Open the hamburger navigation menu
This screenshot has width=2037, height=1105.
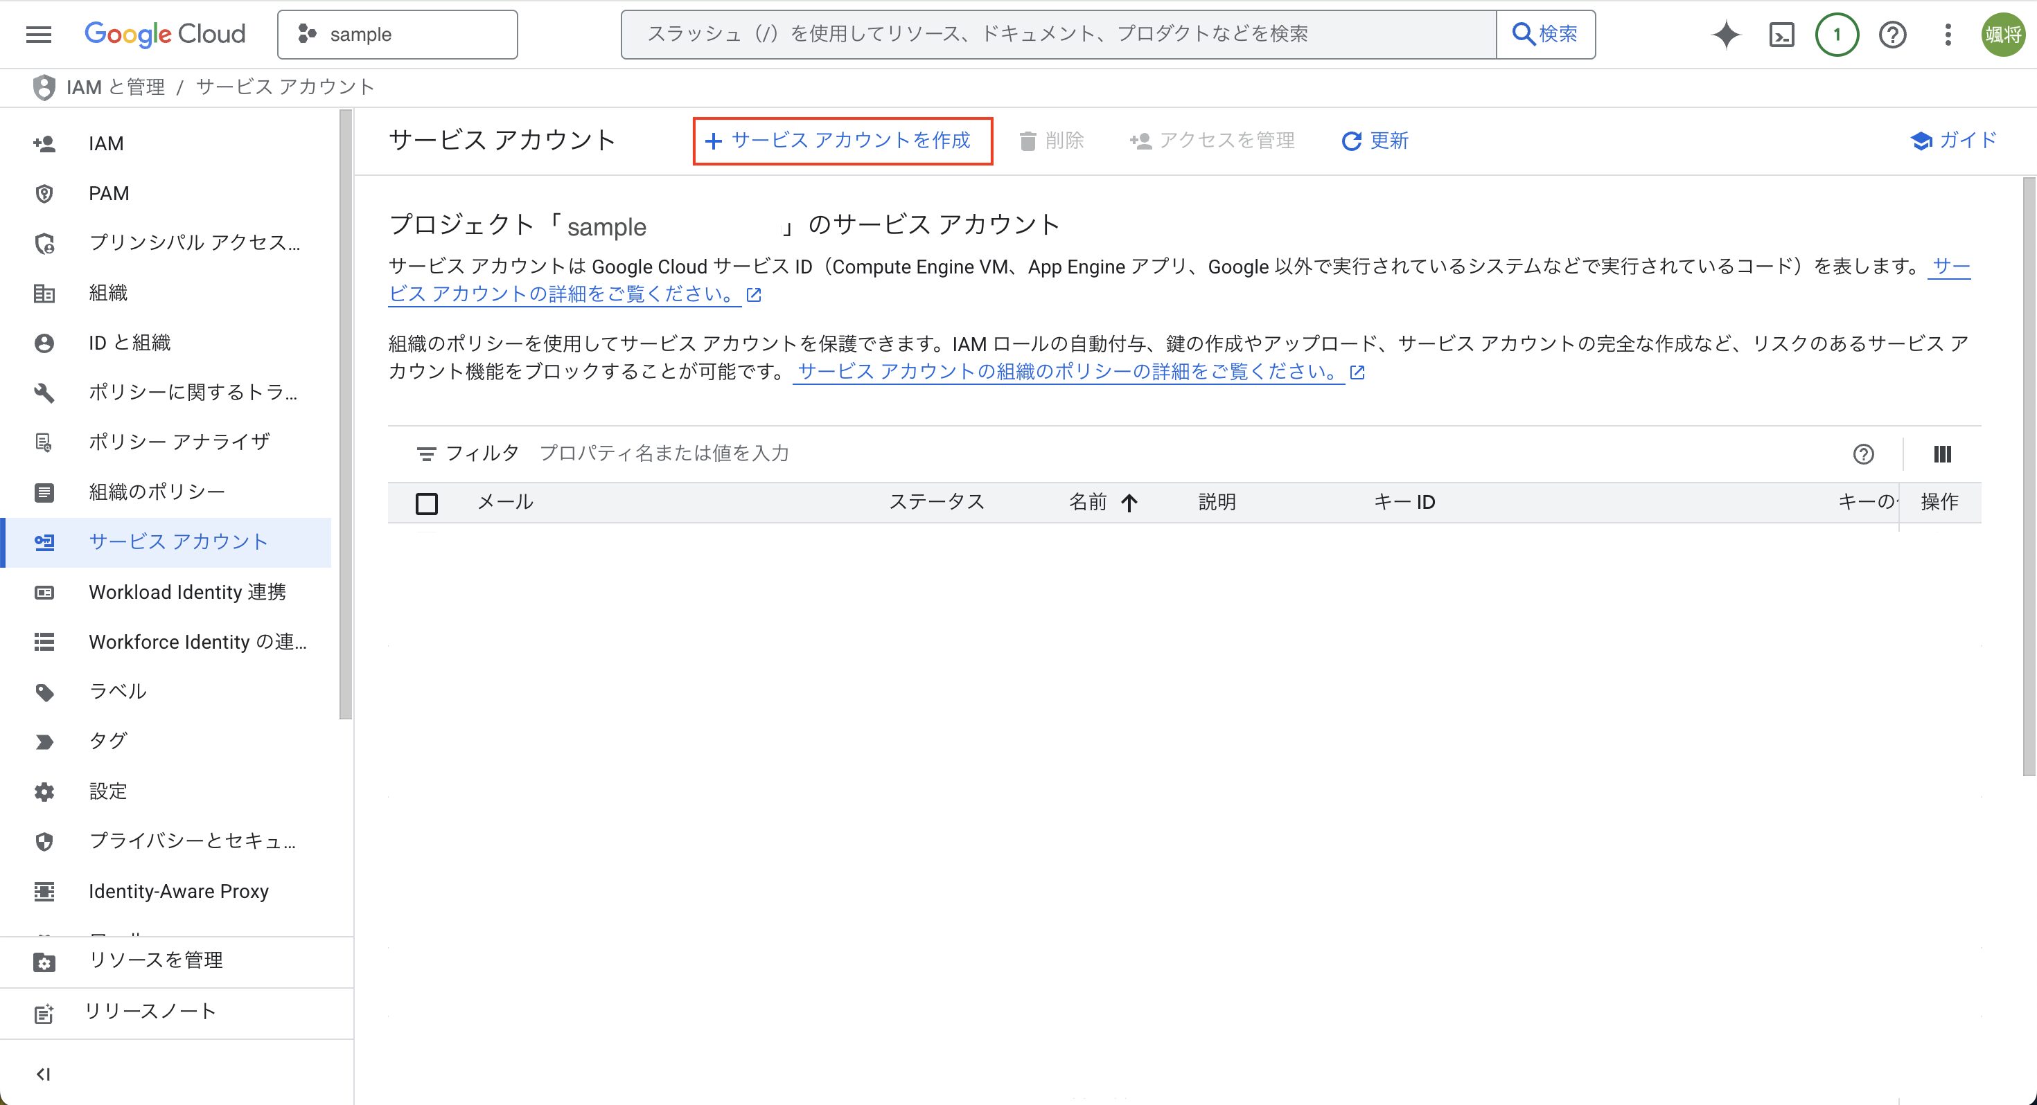pyautogui.click(x=39, y=34)
